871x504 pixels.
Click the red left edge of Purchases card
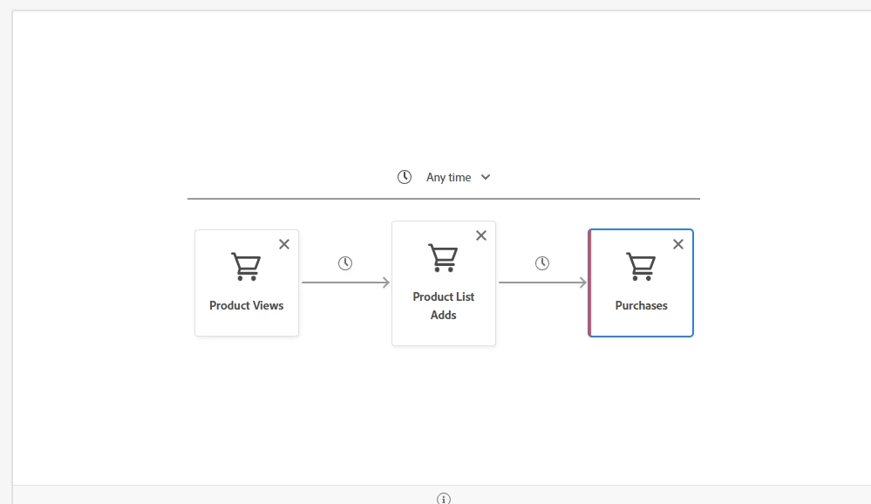coord(590,283)
